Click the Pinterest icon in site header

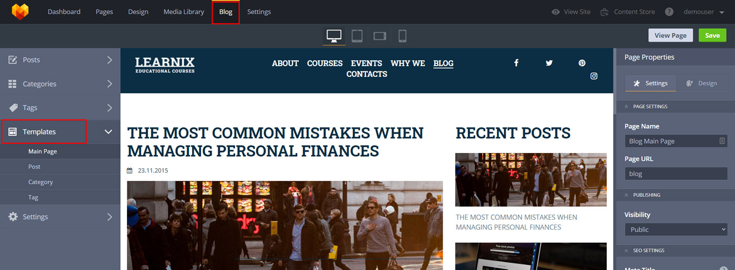click(x=582, y=63)
